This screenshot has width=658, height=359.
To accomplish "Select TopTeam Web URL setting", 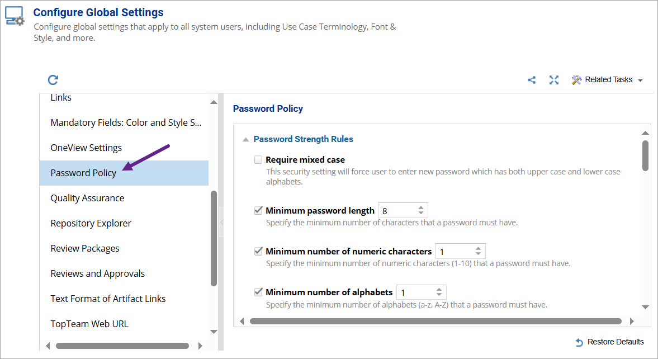I will click(89, 324).
